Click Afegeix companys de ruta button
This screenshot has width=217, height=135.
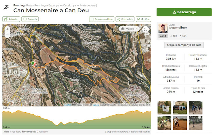(x=184, y=45)
